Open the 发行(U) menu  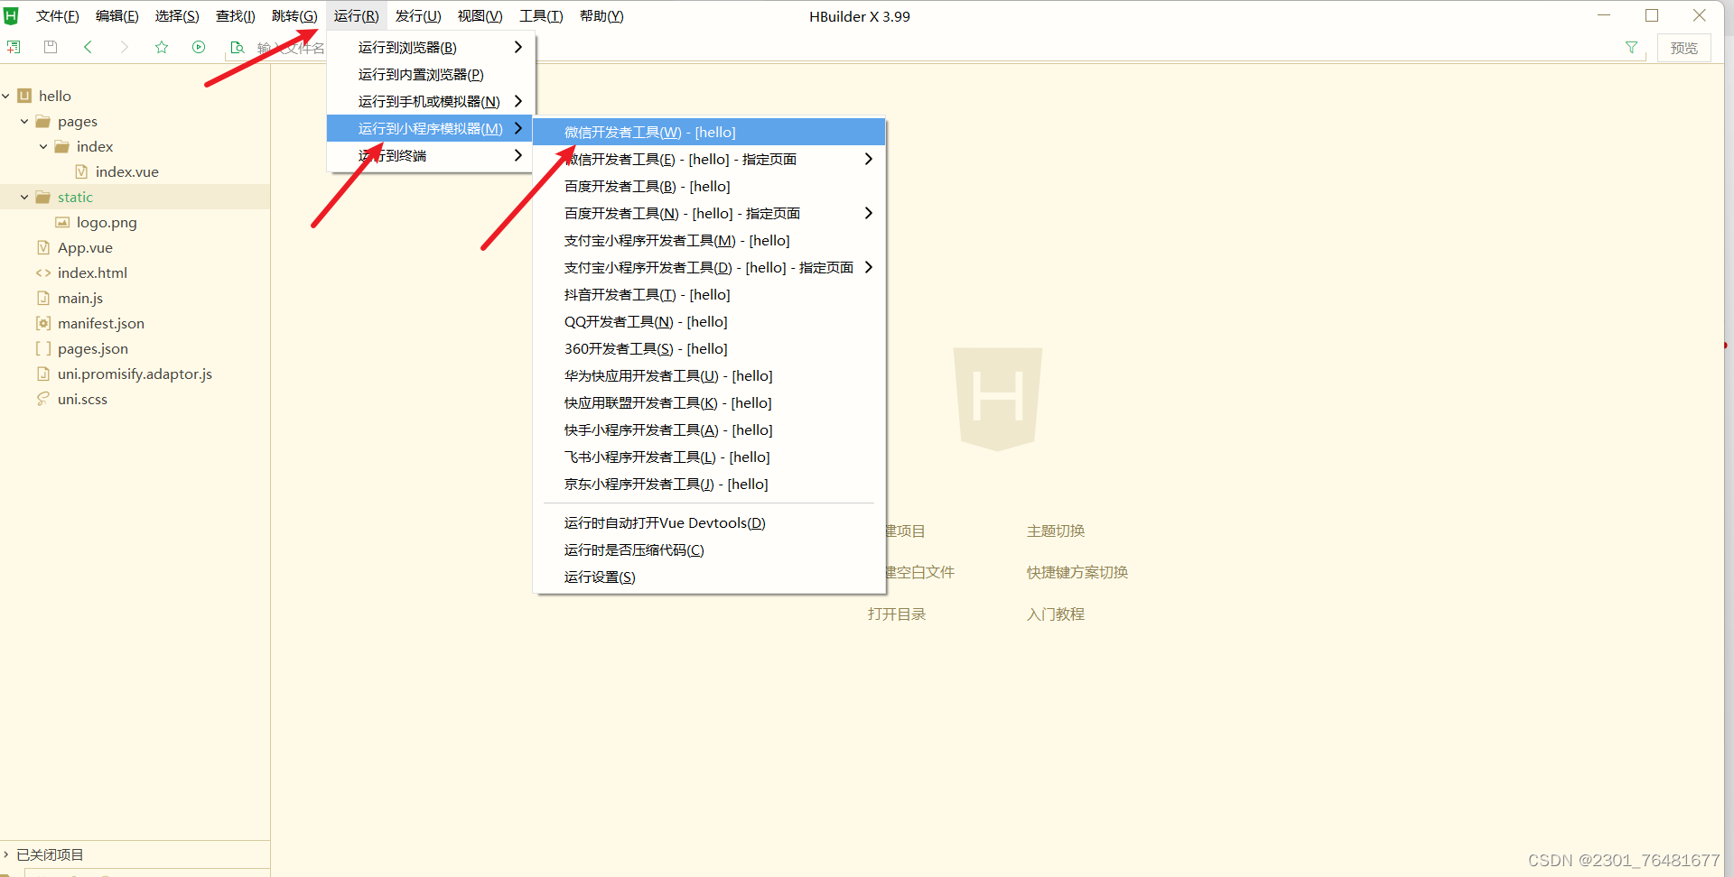click(x=418, y=16)
